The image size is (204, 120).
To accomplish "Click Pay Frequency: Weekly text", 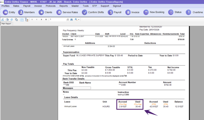I will point(73,31).
